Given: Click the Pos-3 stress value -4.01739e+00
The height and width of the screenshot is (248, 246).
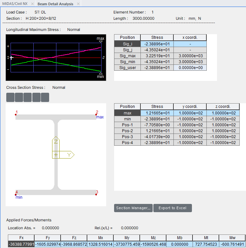Looking at the screenshot, I should (x=157, y=137).
